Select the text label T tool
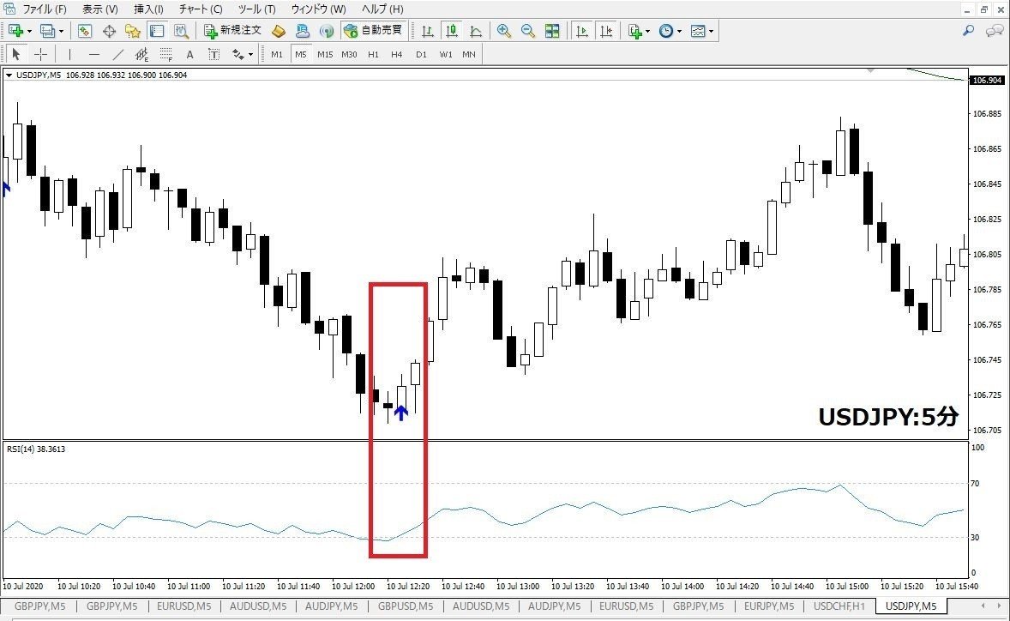The width and height of the screenshot is (1010, 621). tap(213, 54)
